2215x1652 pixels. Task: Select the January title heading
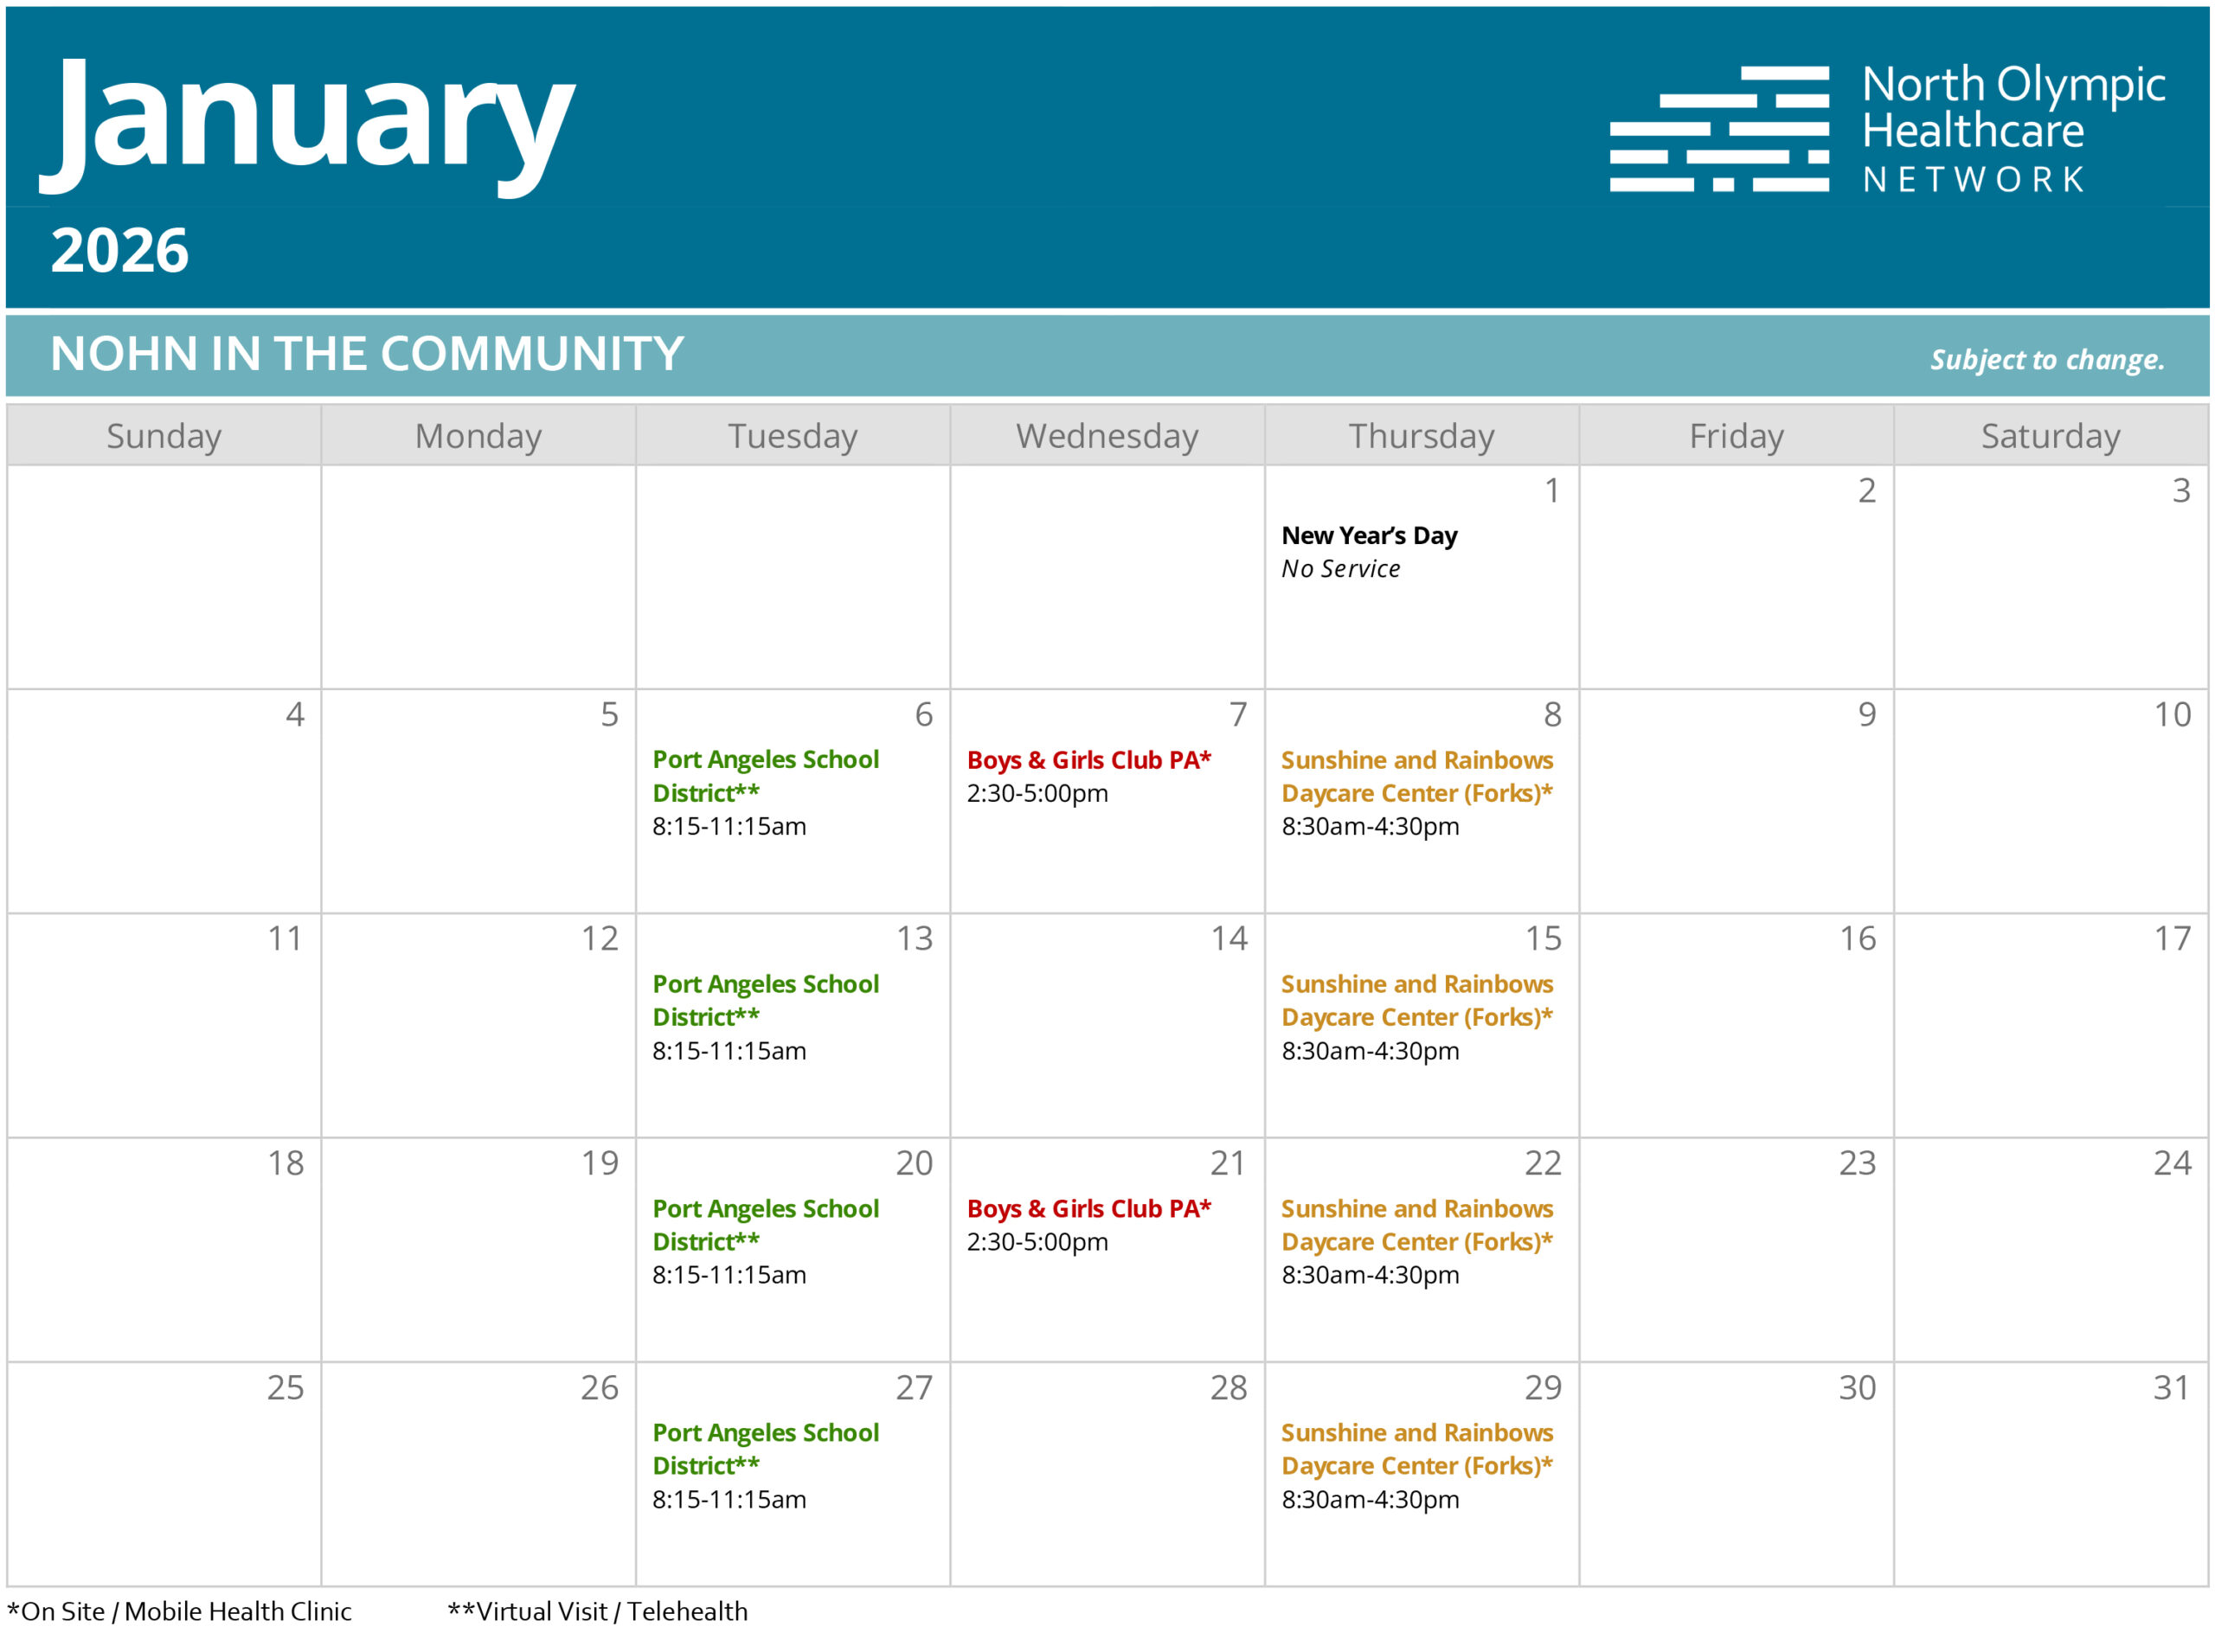click(x=310, y=120)
